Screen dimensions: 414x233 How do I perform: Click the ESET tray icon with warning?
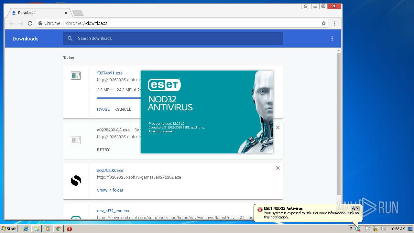pyautogui.click(x=358, y=229)
